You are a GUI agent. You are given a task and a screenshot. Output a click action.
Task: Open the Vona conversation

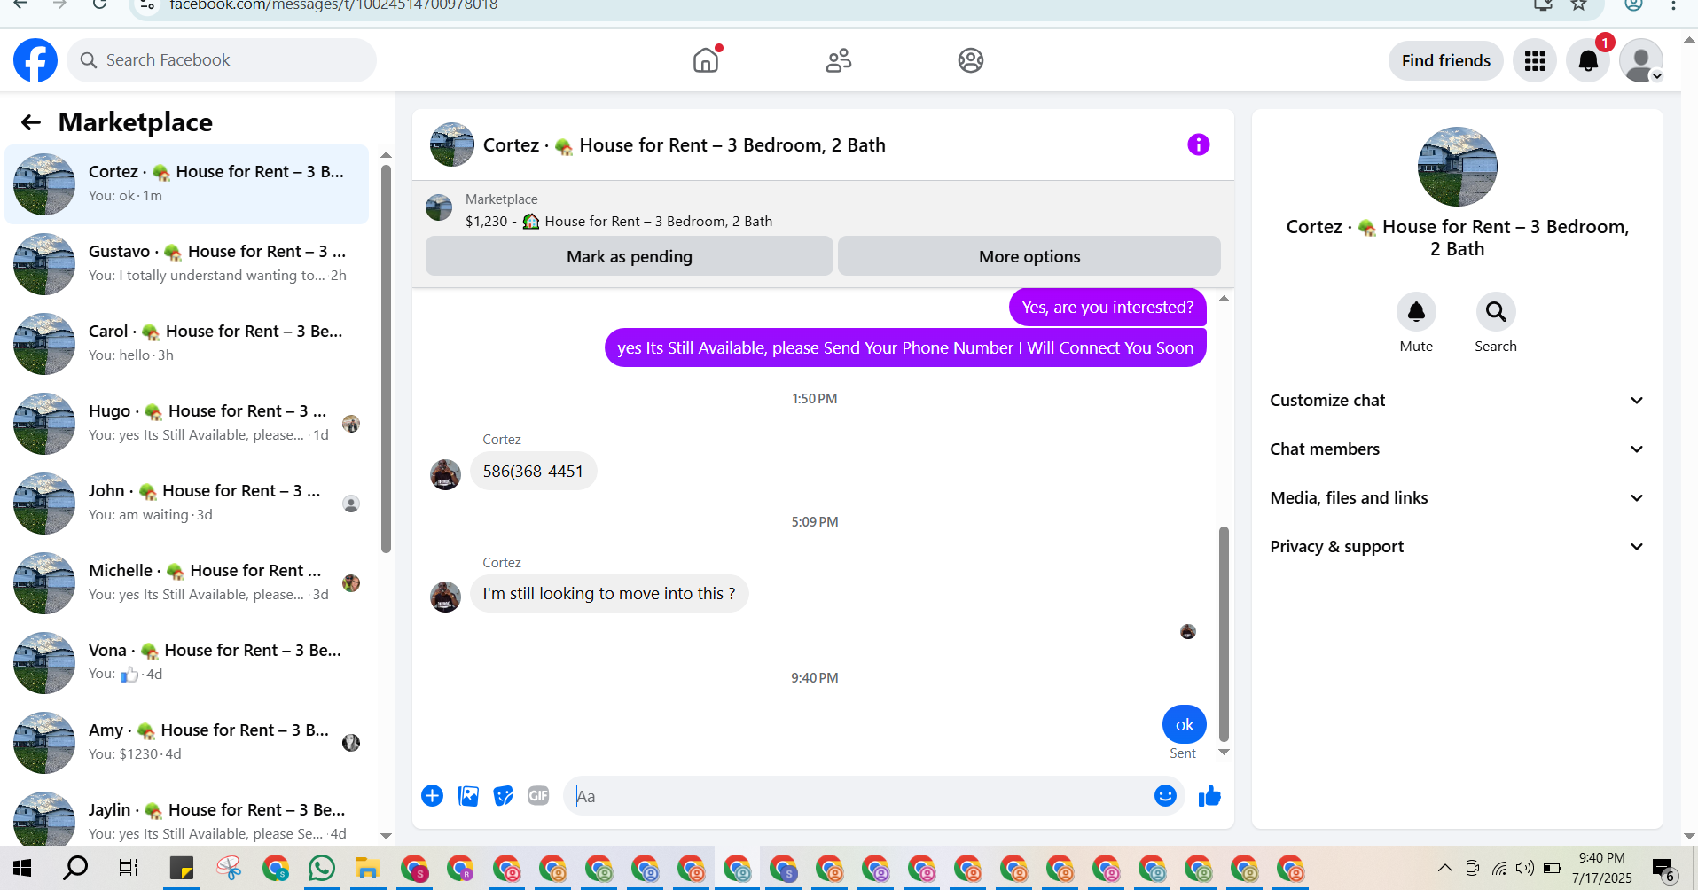[187, 663]
